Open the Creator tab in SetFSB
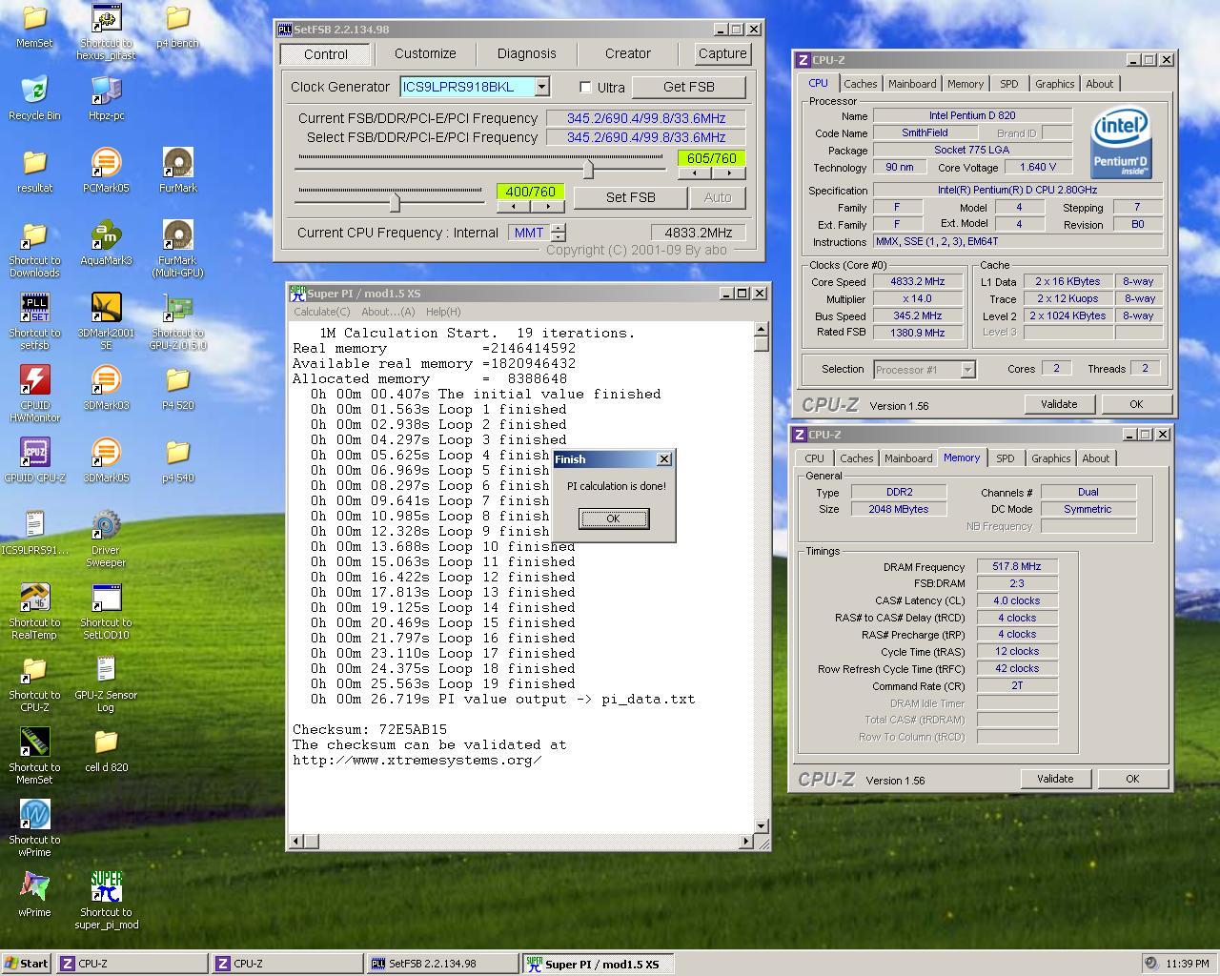This screenshot has height=976, width=1220. point(628,54)
